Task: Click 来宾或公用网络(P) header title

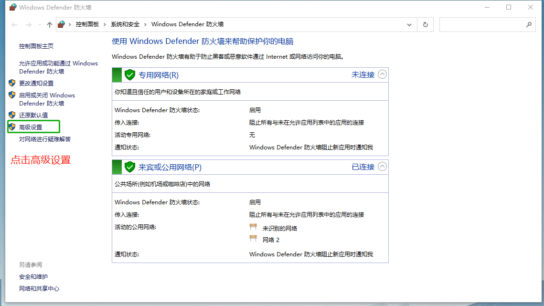Action: click(x=170, y=167)
